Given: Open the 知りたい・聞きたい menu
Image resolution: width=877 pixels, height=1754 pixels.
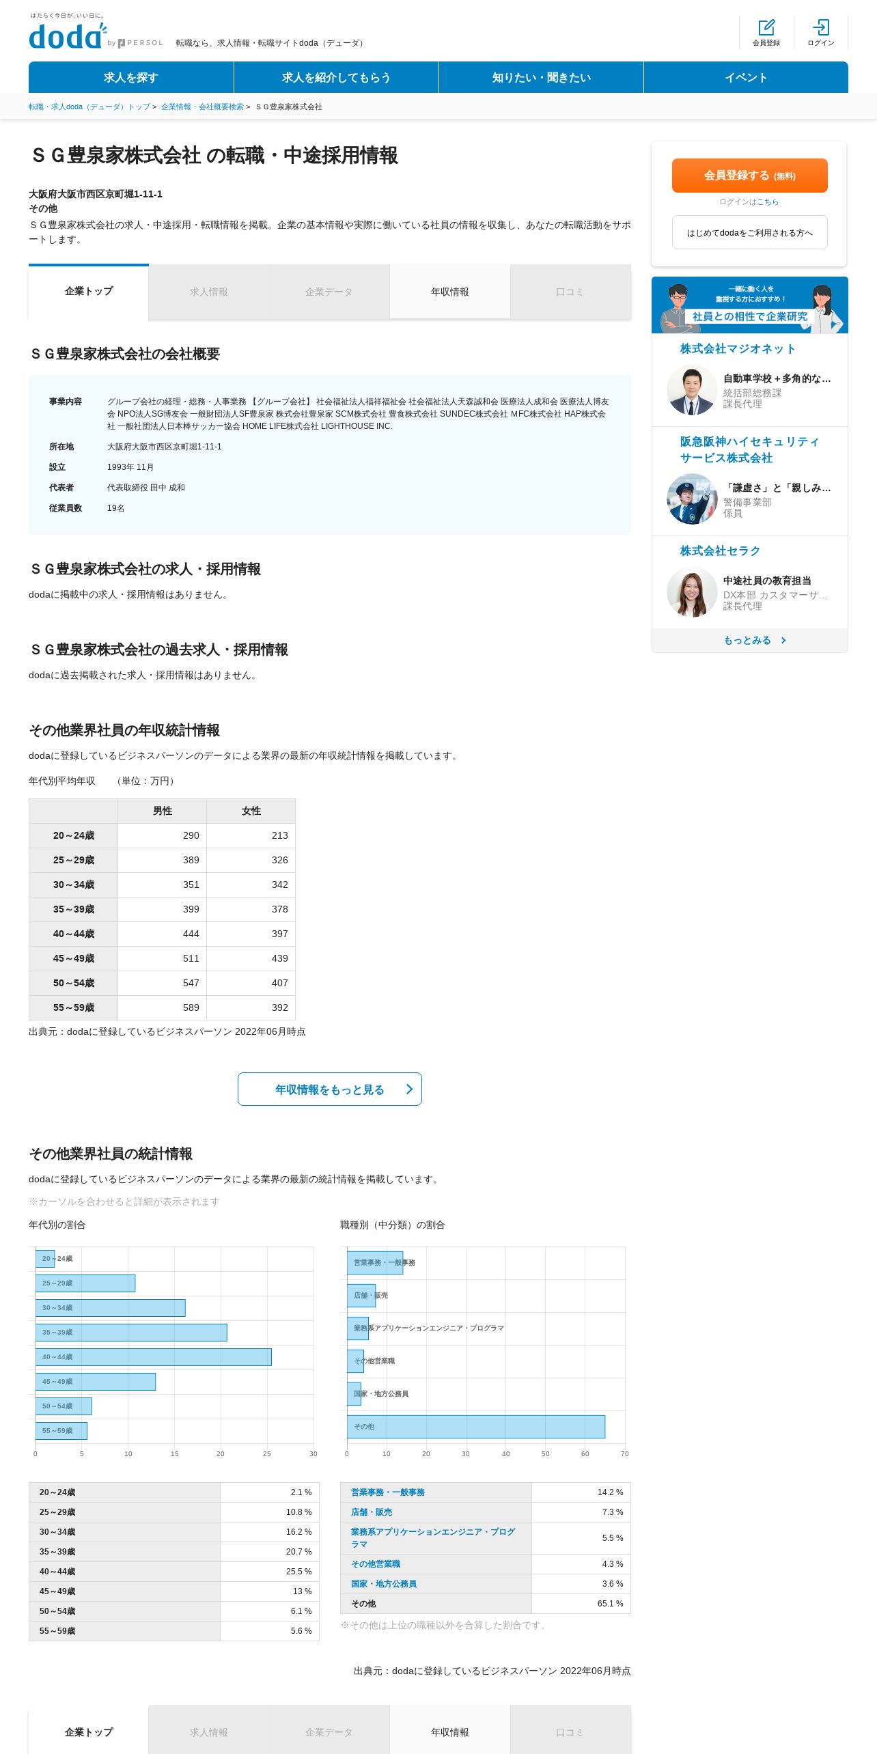Looking at the screenshot, I should pyautogui.click(x=541, y=77).
